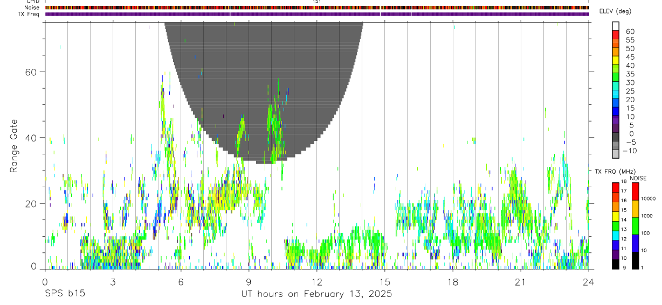Click the "30" value on ELEV colorbar
The width and height of the screenshot is (662, 305).
tap(630, 82)
